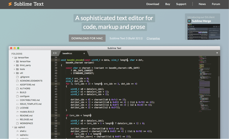Open models.BUILD file
Viewport: 229px width, 139px height.
point(27,112)
